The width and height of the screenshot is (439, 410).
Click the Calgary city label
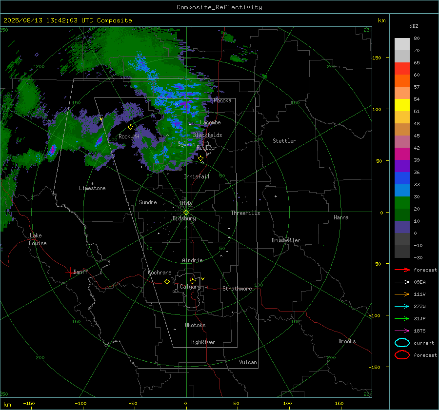190,287
